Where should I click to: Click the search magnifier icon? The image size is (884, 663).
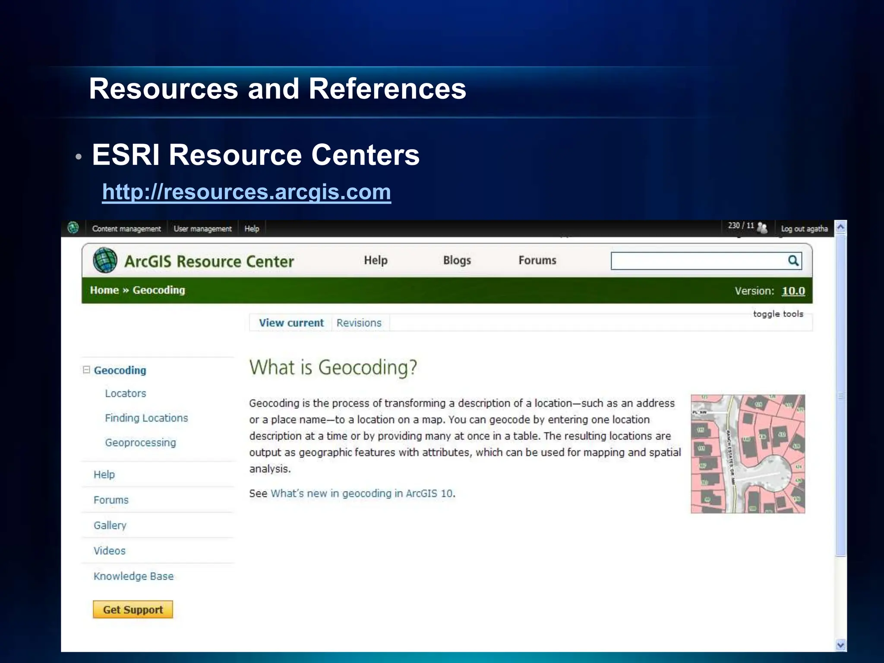tap(793, 261)
